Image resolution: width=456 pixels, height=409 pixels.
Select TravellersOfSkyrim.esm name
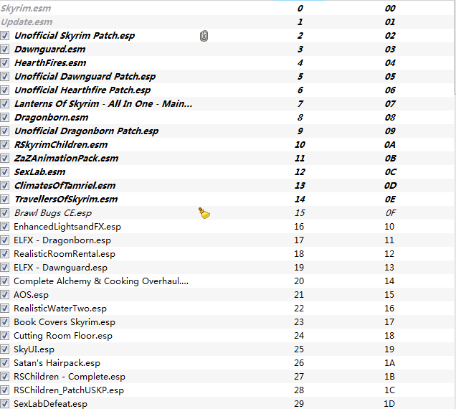click(x=66, y=199)
